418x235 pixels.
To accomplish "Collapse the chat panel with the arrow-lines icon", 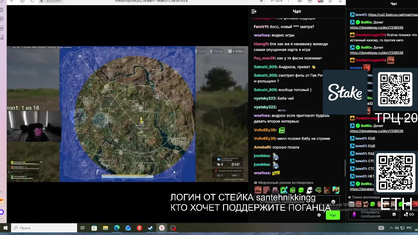I will click(x=254, y=11).
